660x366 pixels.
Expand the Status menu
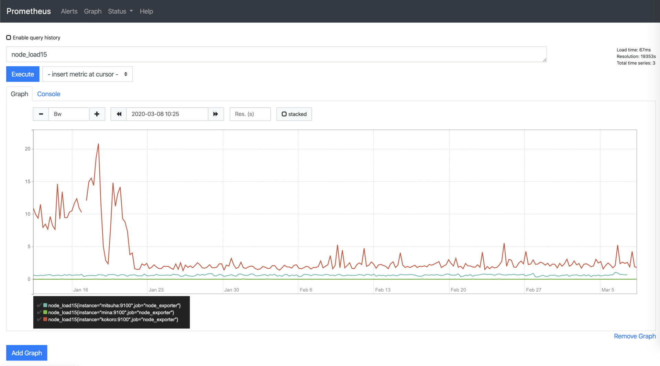pyautogui.click(x=120, y=11)
